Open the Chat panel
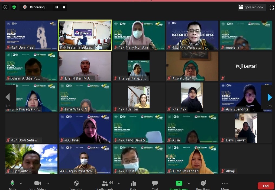 click(155, 184)
